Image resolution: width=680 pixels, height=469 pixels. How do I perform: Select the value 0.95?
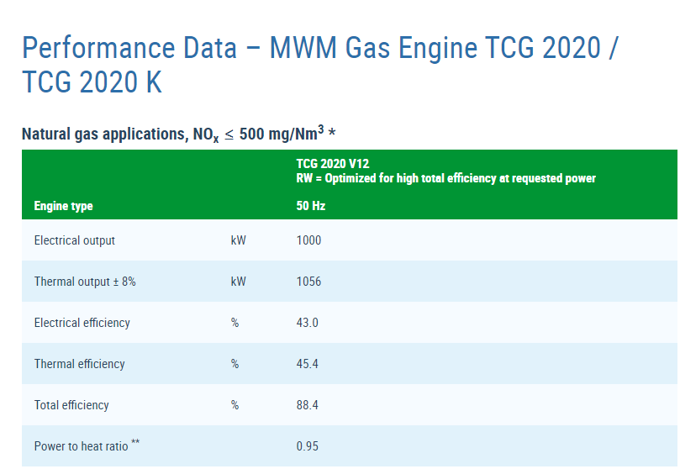pos(307,446)
